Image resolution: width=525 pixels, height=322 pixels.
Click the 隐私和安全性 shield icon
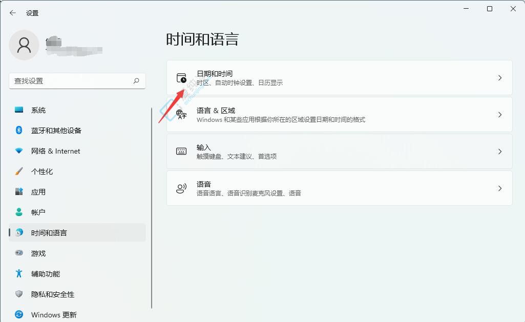click(17, 294)
